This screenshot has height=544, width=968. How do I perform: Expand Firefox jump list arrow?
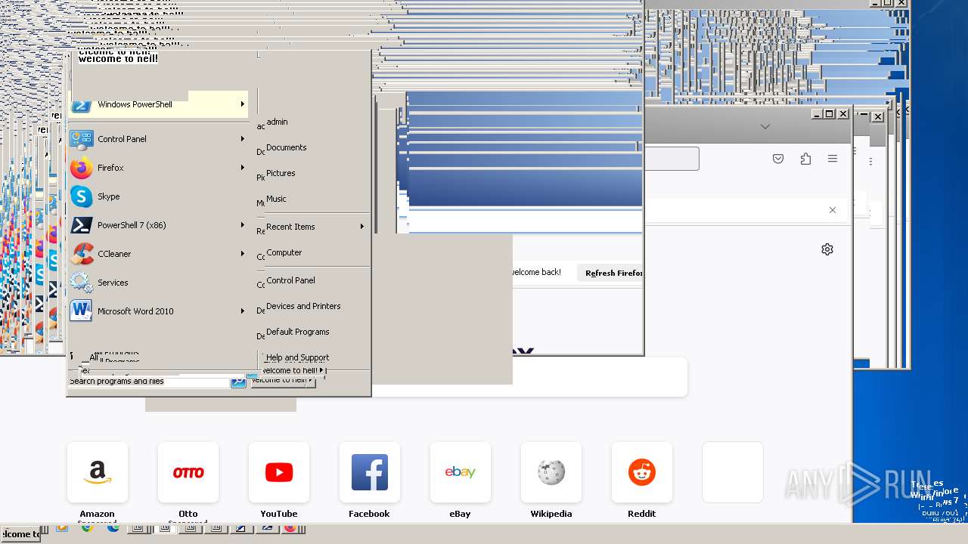243,168
